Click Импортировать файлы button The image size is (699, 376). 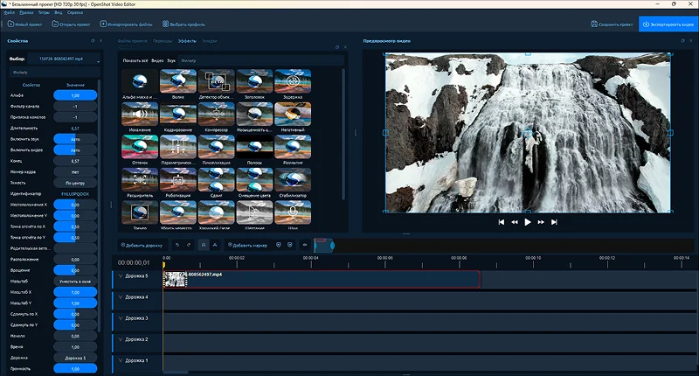(x=126, y=24)
